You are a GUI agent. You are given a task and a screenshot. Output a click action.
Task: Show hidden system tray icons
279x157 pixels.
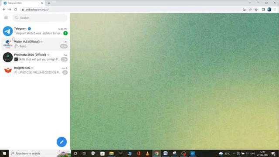(x=234, y=154)
